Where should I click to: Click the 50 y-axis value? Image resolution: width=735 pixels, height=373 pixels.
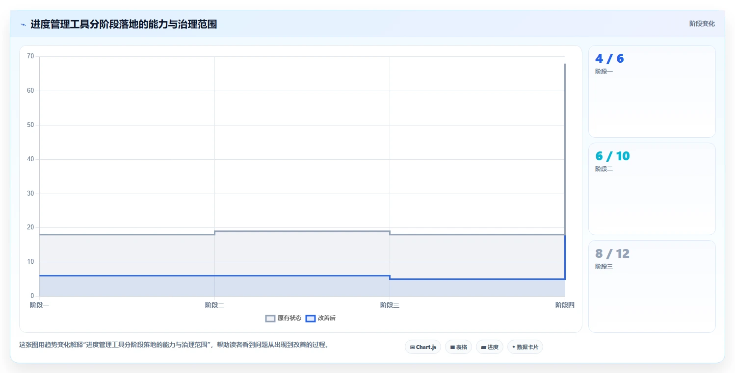[x=30, y=125]
